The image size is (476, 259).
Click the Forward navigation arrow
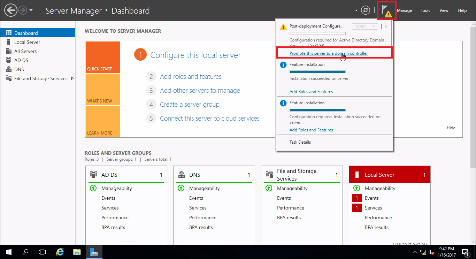22,10
